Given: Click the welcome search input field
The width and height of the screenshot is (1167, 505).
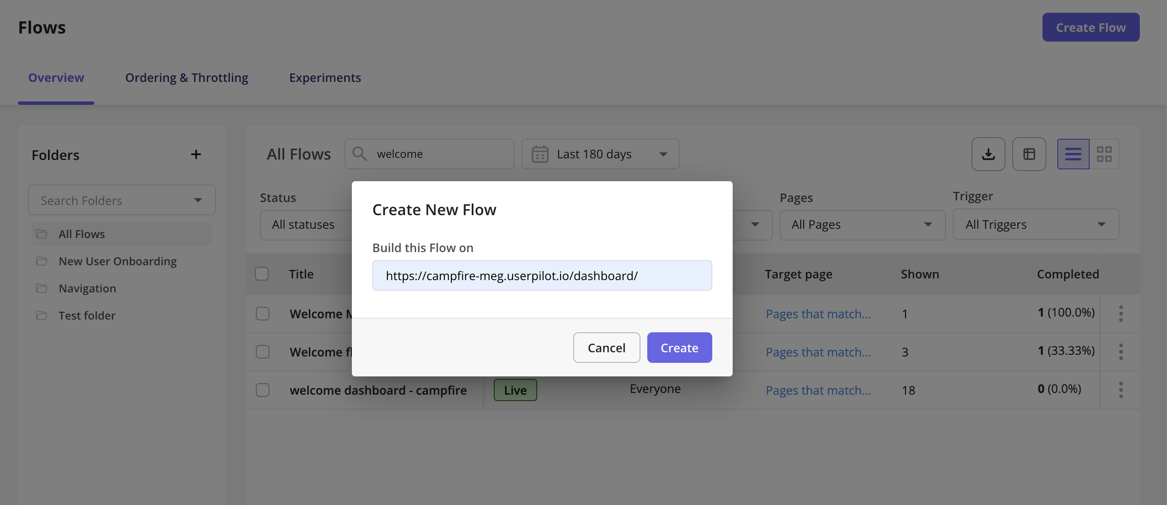Looking at the screenshot, I should (429, 154).
